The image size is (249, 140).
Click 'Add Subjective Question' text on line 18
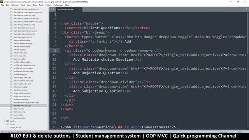[98, 91]
